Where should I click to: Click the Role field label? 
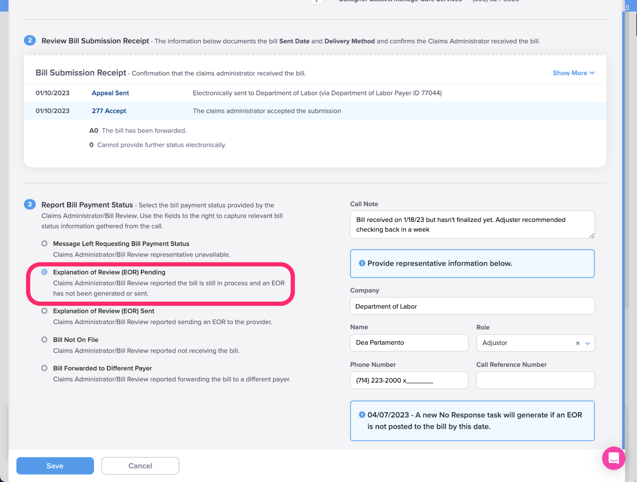[483, 327]
